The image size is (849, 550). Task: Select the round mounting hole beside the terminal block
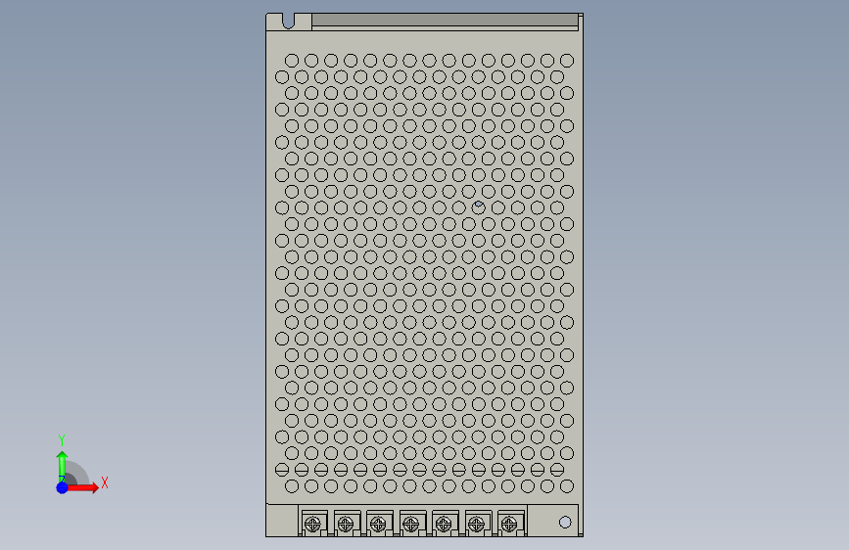click(x=565, y=522)
